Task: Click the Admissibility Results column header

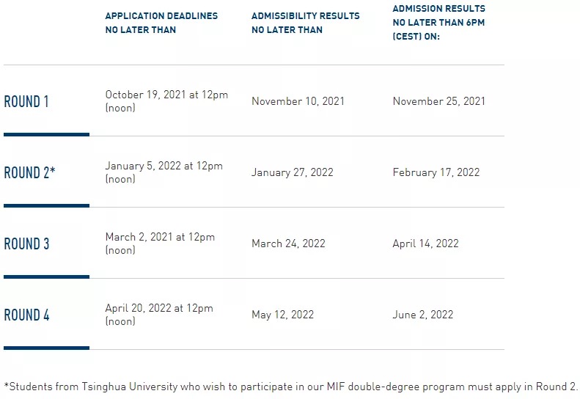Action: pos(306,23)
